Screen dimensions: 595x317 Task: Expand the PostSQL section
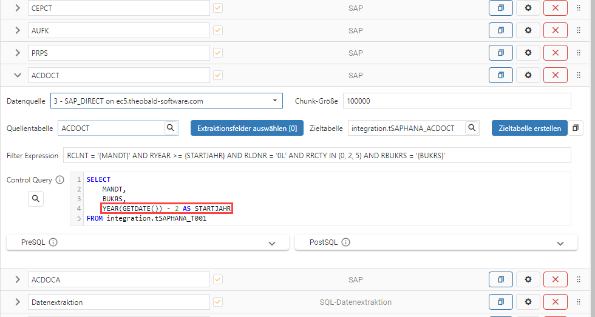[x=560, y=242]
